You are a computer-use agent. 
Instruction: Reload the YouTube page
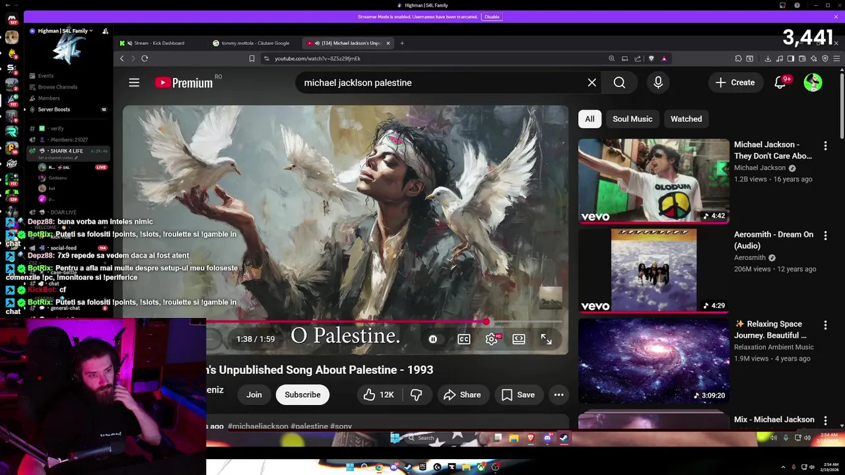click(x=145, y=58)
